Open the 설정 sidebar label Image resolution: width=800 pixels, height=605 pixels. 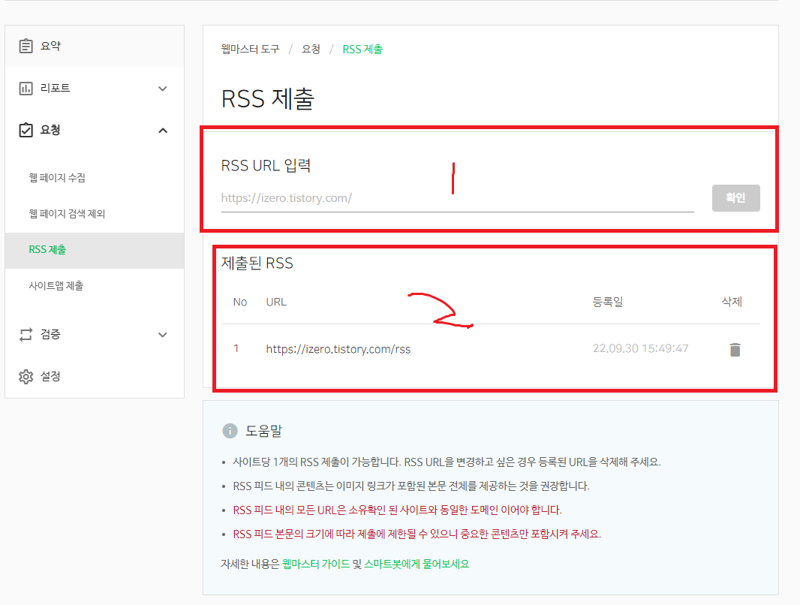pos(50,377)
